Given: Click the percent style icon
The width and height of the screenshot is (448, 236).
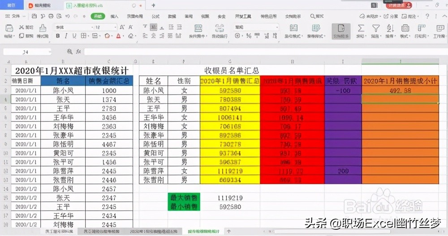Looking at the screenshot, I should tap(249, 36).
